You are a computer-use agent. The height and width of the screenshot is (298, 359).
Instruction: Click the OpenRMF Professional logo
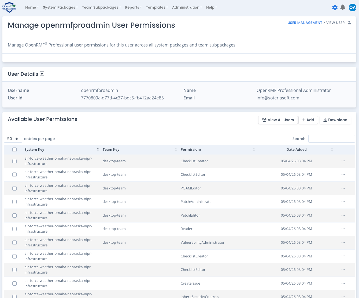9,7
